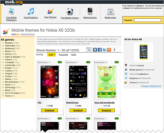Open the Free Themes paint splash icon
164x133 pixels.
point(51,12)
